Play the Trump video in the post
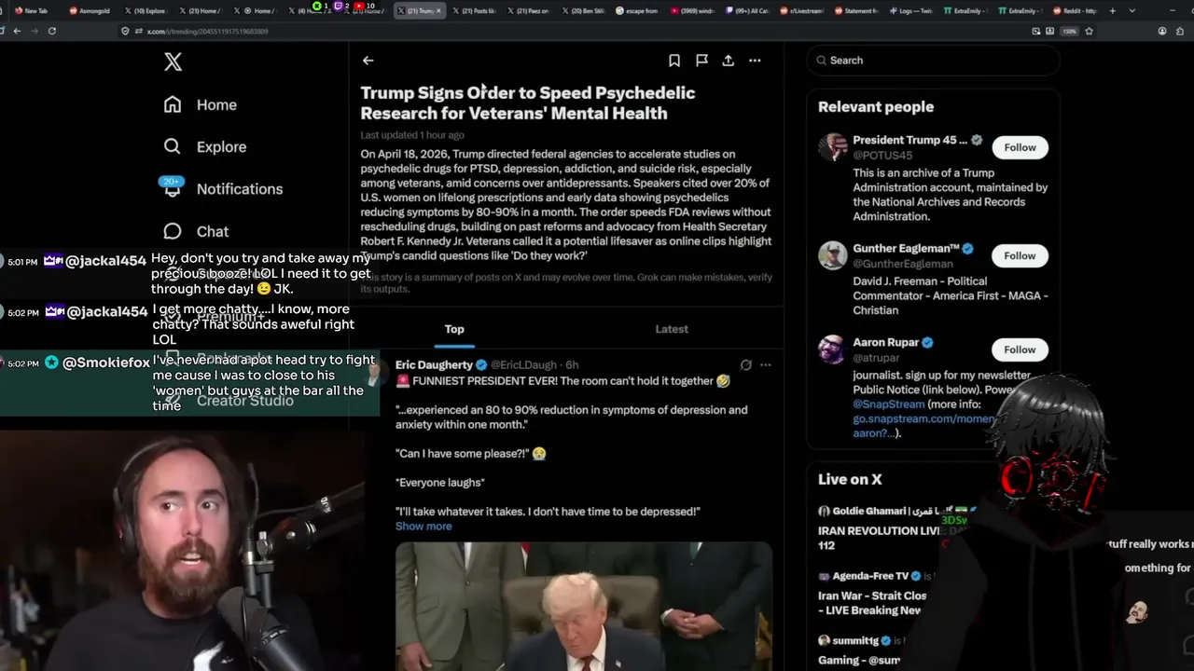The height and width of the screenshot is (671, 1194). (x=584, y=606)
